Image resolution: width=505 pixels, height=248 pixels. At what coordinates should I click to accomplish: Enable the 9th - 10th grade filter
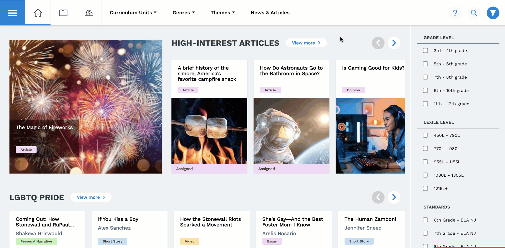click(425, 90)
